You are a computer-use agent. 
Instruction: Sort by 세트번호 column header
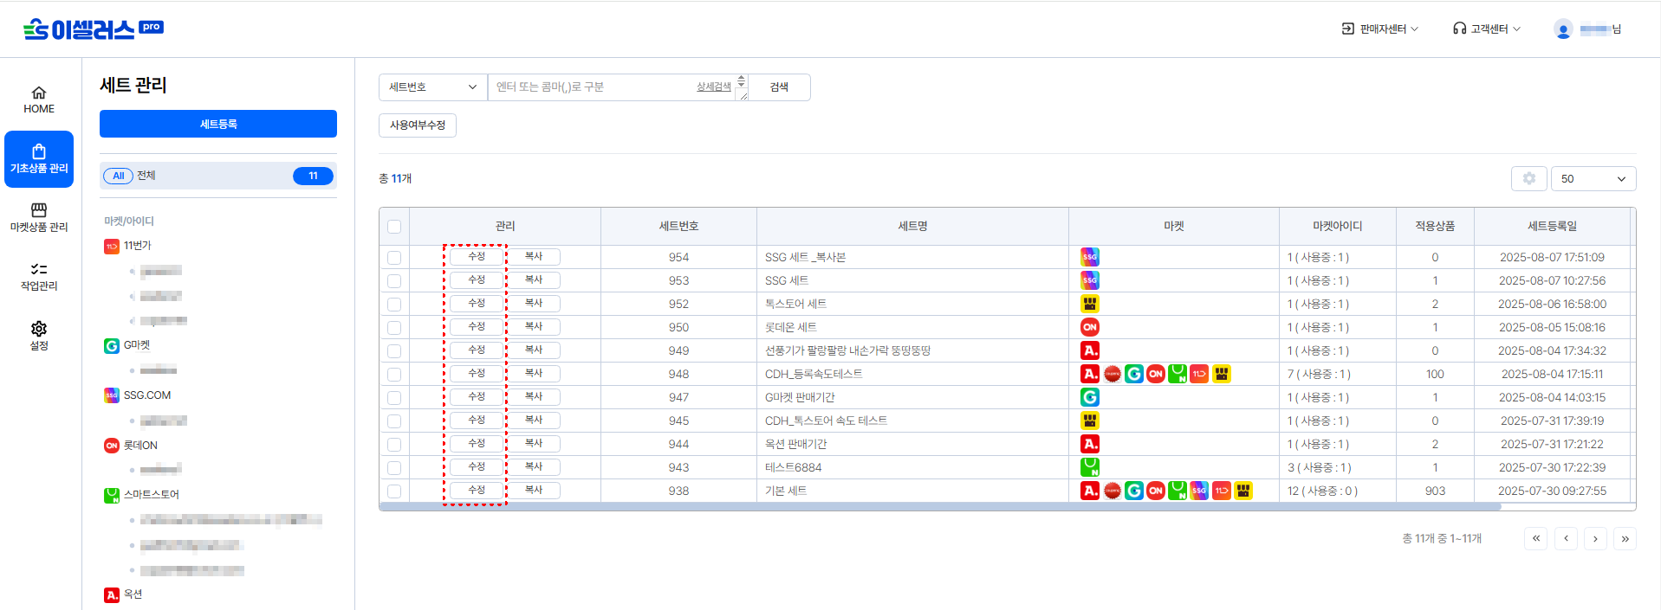click(x=678, y=226)
